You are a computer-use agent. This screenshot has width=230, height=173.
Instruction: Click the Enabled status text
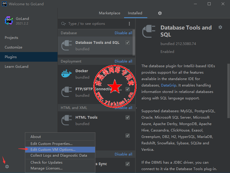[167, 51]
